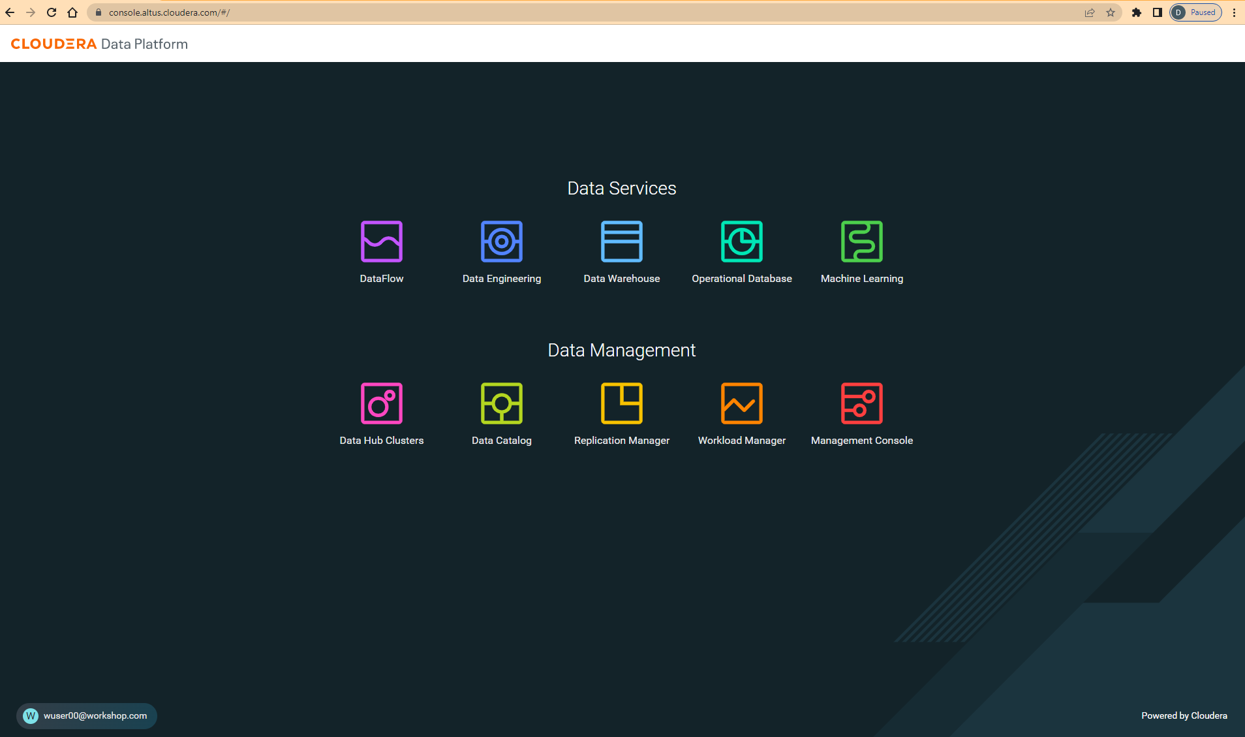Click the browser home icon
This screenshot has width=1245, height=737.
point(72,12)
